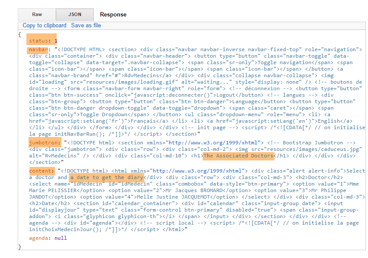
Task: Click the opening curly brace
Action: coord(20,34)
